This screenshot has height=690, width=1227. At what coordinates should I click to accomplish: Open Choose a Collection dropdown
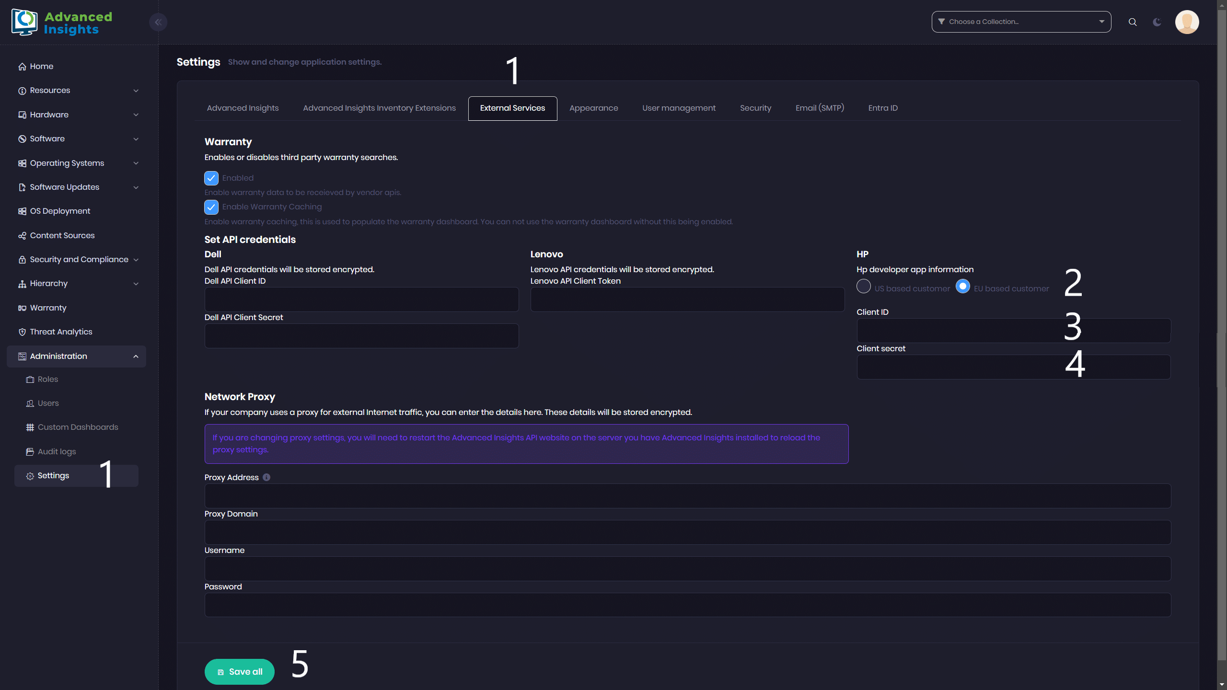pyautogui.click(x=1021, y=22)
